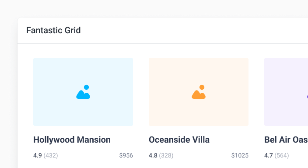
Task: Open the lavender Bel Air Oasis image placeholder
Action: (x=286, y=92)
